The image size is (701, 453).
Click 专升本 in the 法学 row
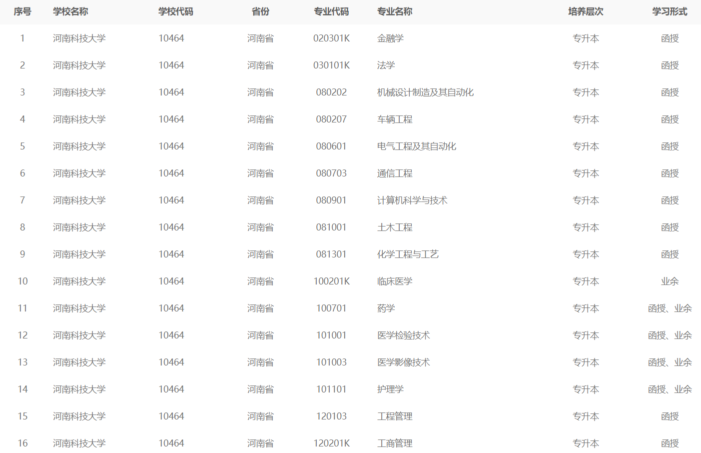tap(586, 65)
